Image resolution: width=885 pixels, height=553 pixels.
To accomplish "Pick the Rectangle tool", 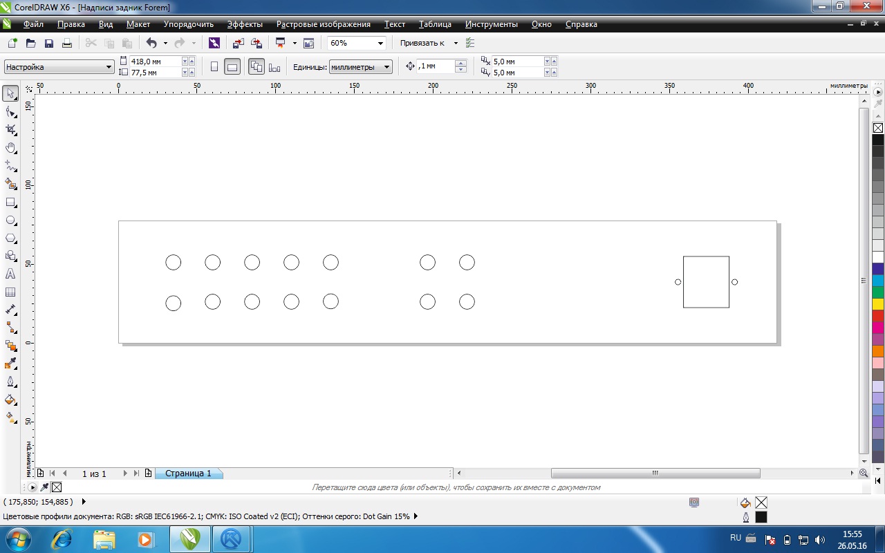I will (10, 203).
